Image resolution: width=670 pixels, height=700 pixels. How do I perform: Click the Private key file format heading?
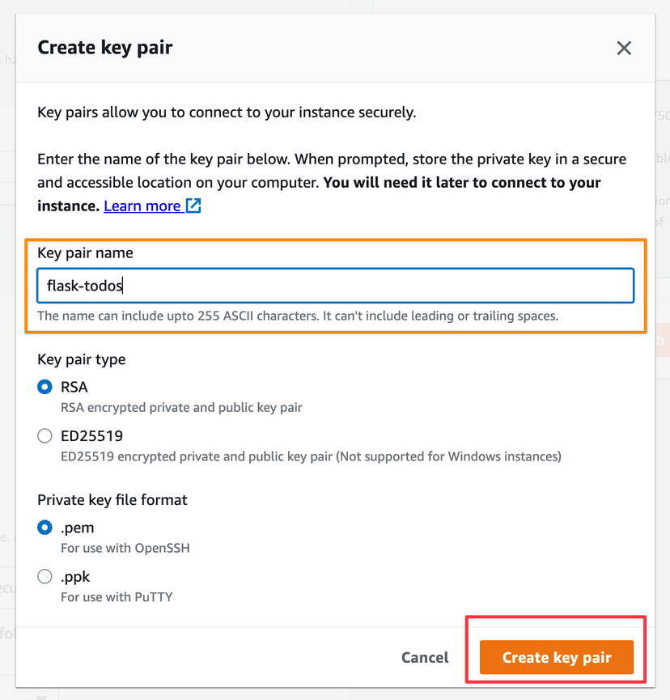[112, 500]
